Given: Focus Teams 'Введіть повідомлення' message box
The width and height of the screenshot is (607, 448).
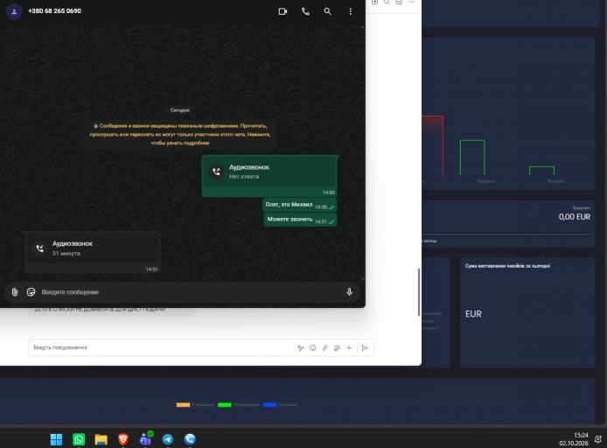Looking at the screenshot, I should 161,347.
